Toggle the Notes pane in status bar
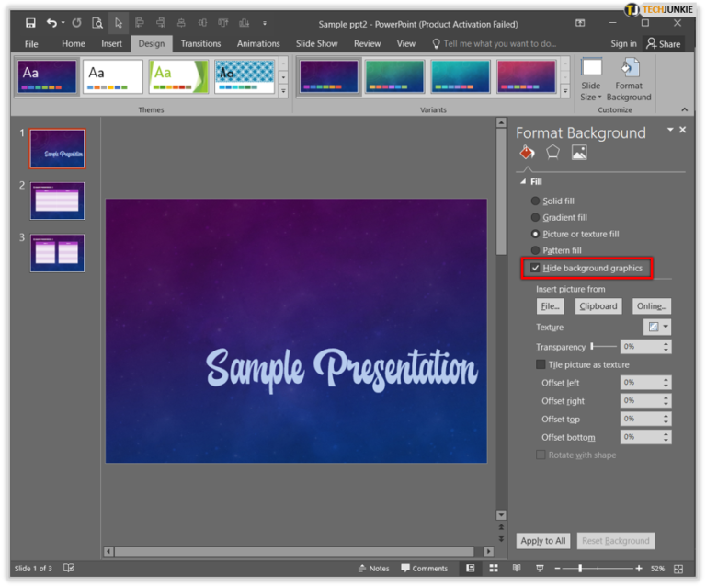Screen dimensions: 706x587 point(374,569)
